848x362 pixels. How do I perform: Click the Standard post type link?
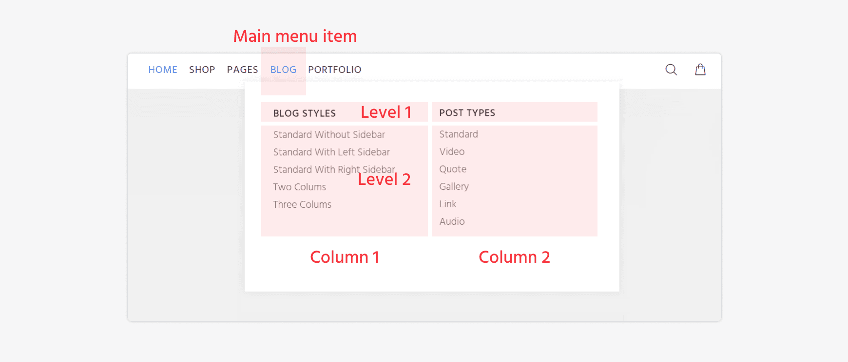(x=458, y=134)
